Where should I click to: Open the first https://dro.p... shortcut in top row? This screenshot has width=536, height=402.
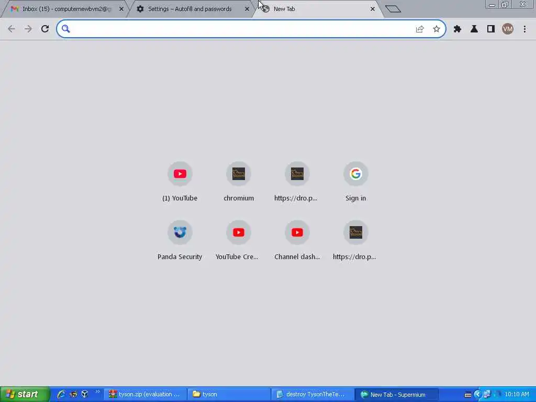tap(297, 182)
